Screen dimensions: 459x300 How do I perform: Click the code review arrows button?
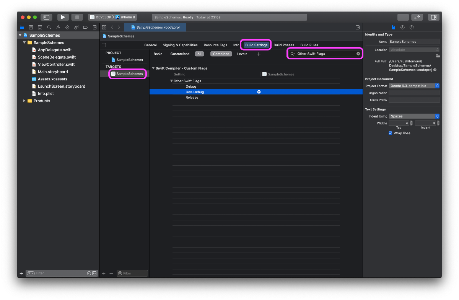tap(417, 17)
